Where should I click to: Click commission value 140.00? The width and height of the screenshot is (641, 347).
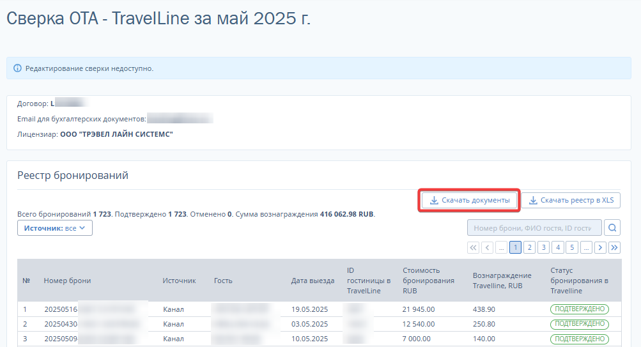coord(484,339)
